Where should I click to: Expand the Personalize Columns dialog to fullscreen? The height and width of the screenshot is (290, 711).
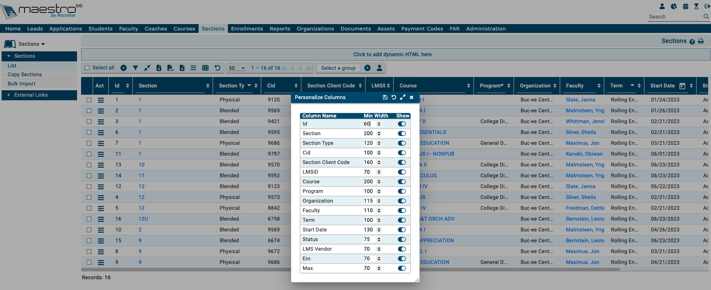point(402,97)
